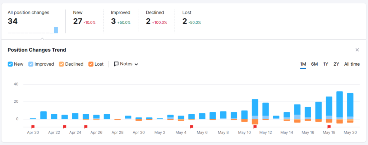Filter by the New positions metric
The height and width of the screenshot is (145, 368).
coord(84,18)
